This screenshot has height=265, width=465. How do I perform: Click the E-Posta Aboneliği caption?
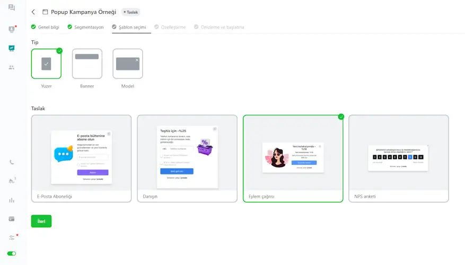coord(55,196)
